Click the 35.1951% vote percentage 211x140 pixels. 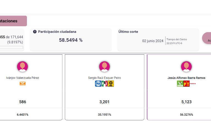coord(104,115)
